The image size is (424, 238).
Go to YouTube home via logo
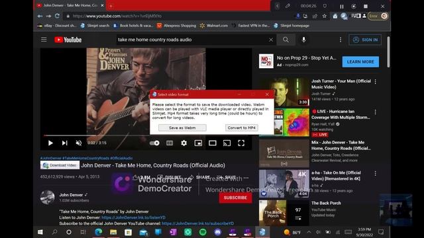[68, 40]
